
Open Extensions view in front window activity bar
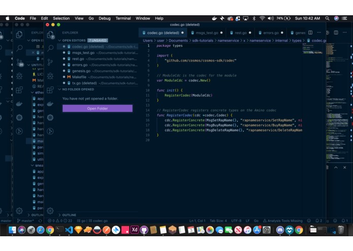pyautogui.click(x=50, y=90)
